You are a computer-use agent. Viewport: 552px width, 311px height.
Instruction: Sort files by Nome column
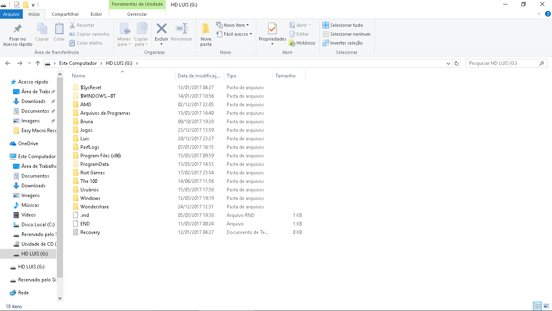122,76
